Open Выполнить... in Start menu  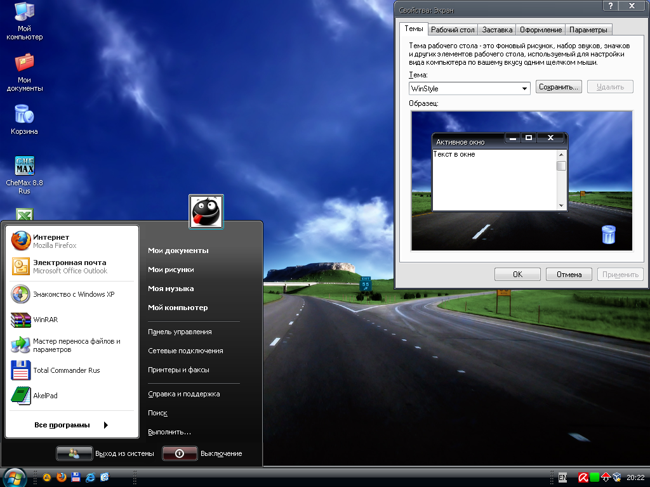[169, 432]
